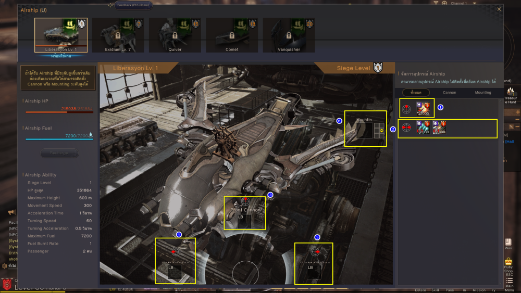This screenshot has width=521, height=293.
Task: Click the circular plus icon beside Channel 1
Action: click(444, 3)
